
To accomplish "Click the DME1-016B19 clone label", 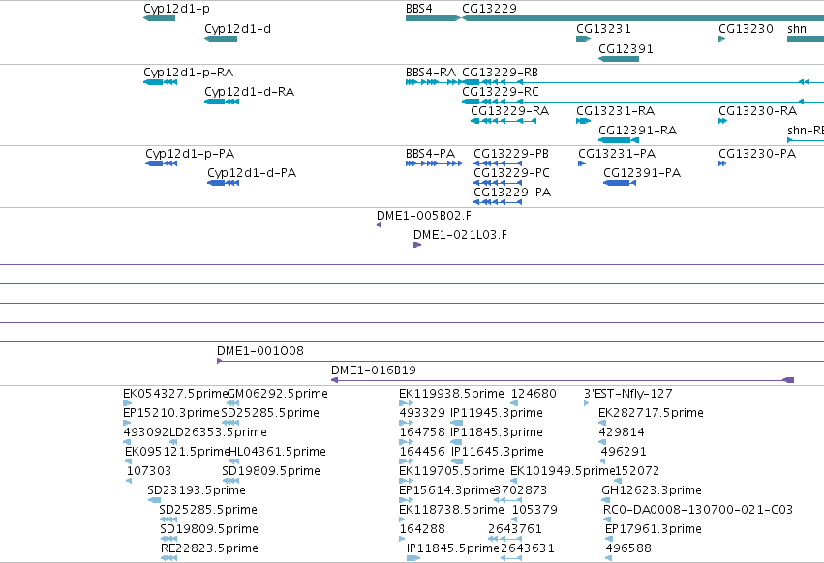I will [x=373, y=370].
